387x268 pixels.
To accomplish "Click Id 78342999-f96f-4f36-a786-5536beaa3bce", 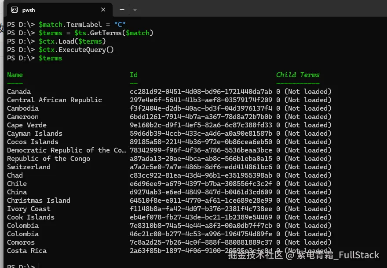I will (x=201, y=150).
